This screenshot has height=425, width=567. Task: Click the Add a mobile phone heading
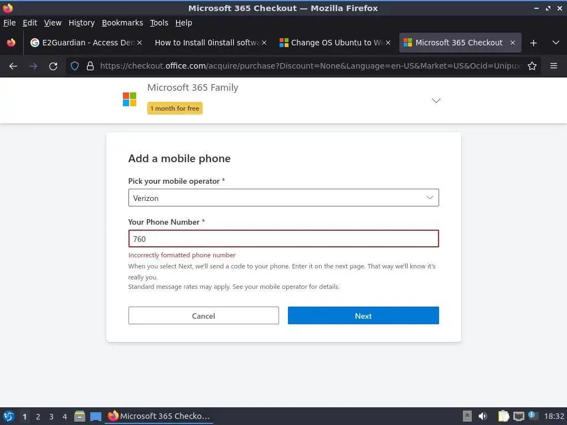pyautogui.click(x=179, y=158)
